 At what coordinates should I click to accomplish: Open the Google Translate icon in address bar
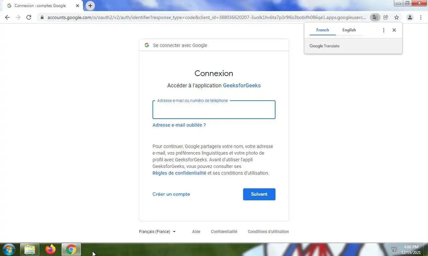coord(375,17)
